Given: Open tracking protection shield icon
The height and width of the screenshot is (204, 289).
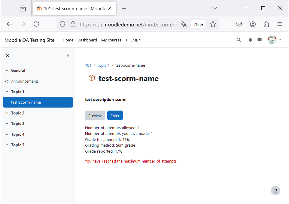Looking at the screenshot, I should 62,24.
